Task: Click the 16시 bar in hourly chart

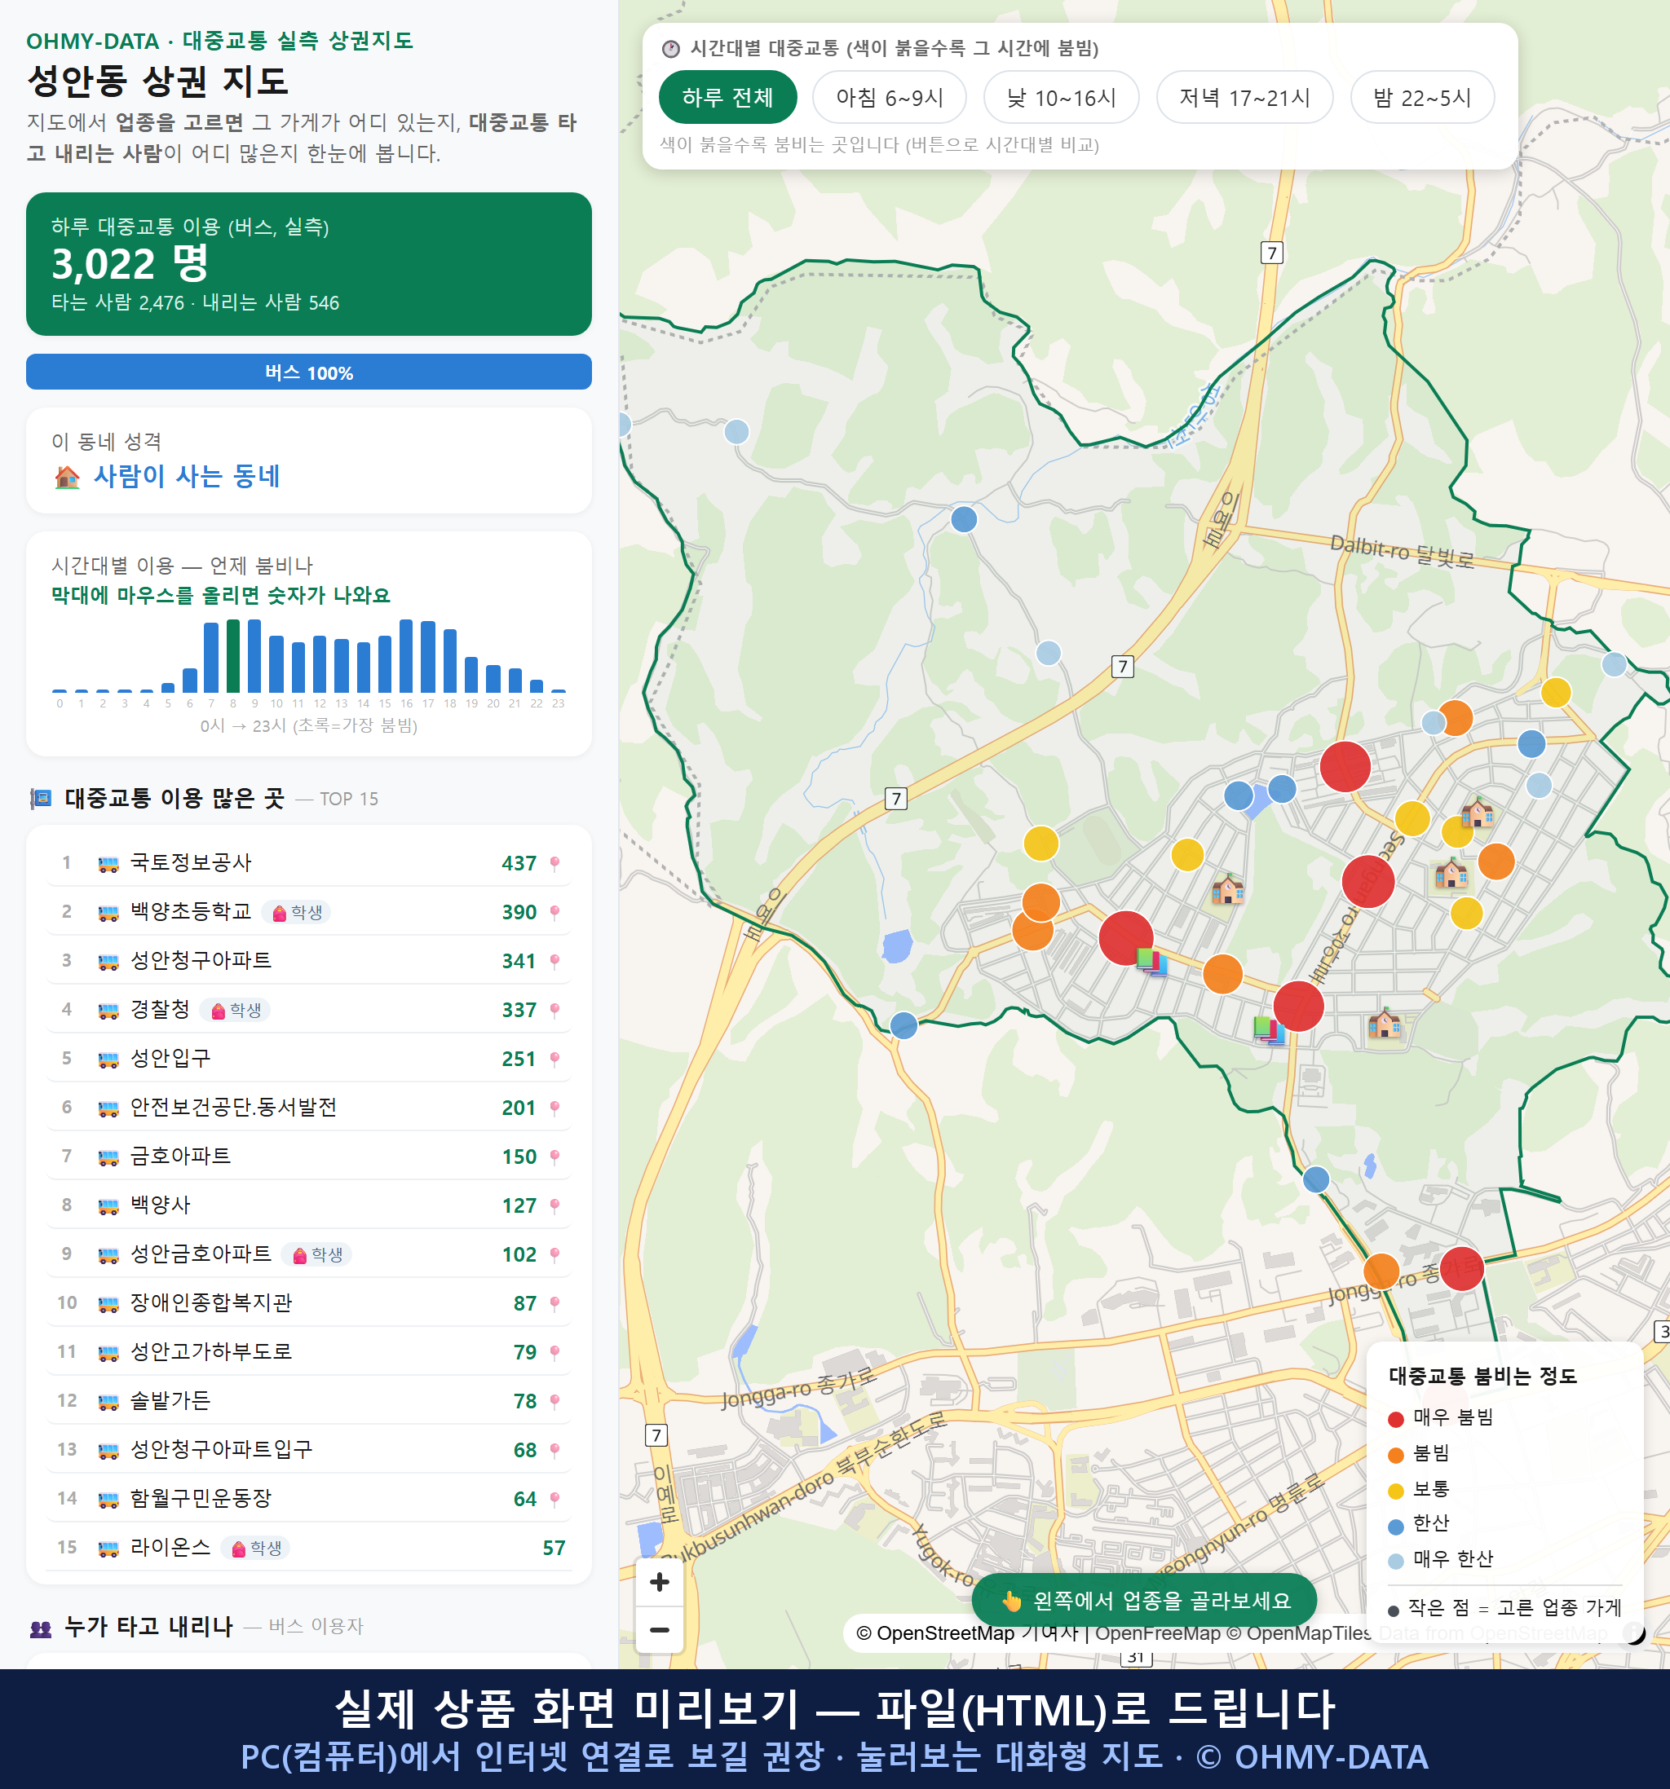Action: pos(406,655)
